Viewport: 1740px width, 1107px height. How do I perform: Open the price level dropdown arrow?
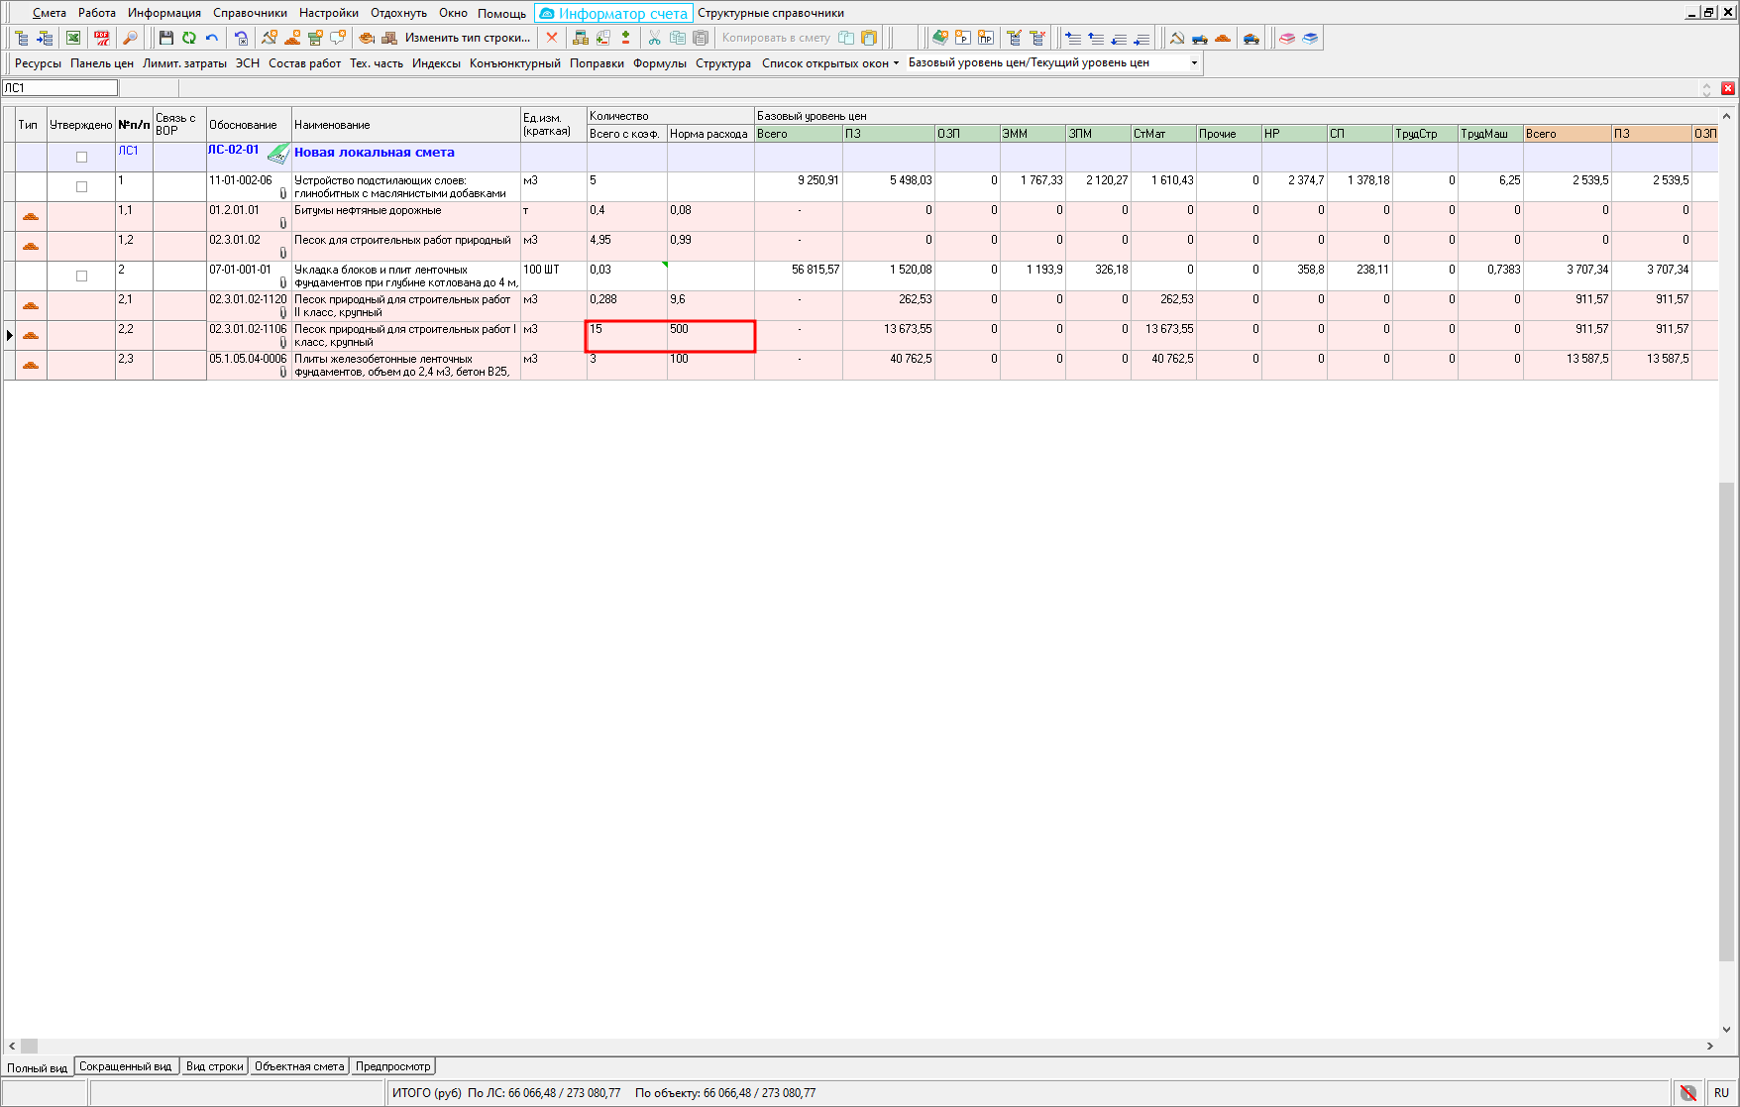[1194, 63]
